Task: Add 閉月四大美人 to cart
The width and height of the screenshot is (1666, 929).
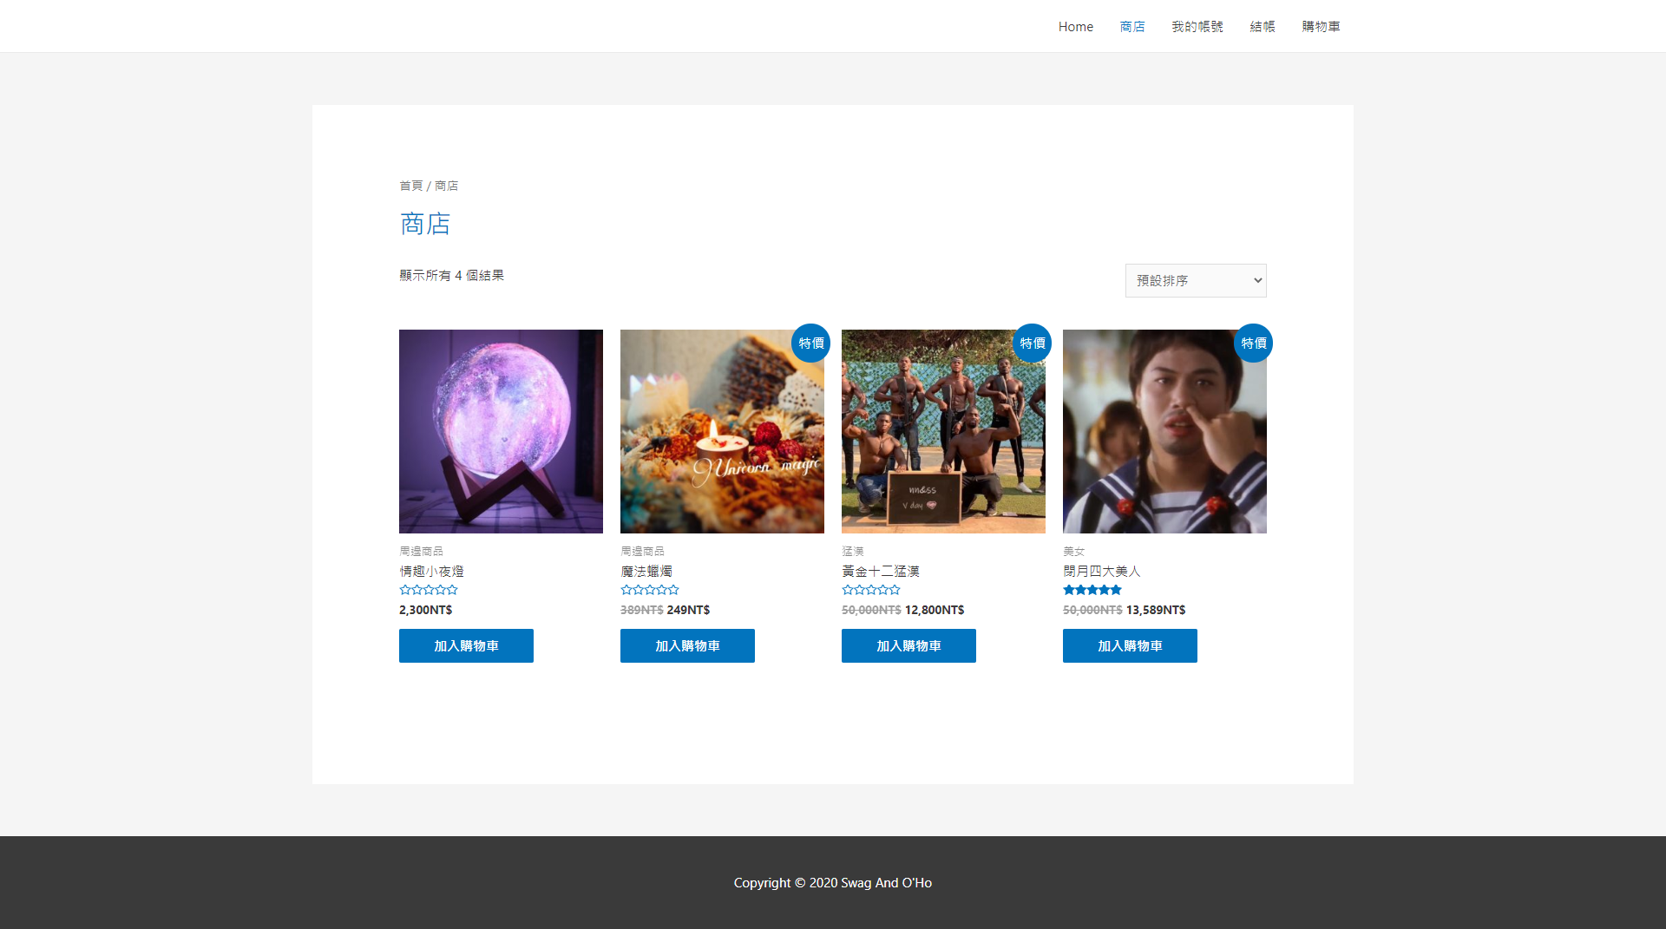Action: (x=1130, y=646)
